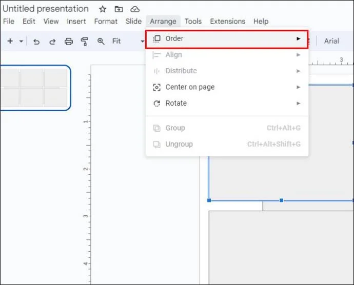Viewport: 354px width, 285px height.
Task: Choose Center on page option
Action: click(x=227, y=87)
